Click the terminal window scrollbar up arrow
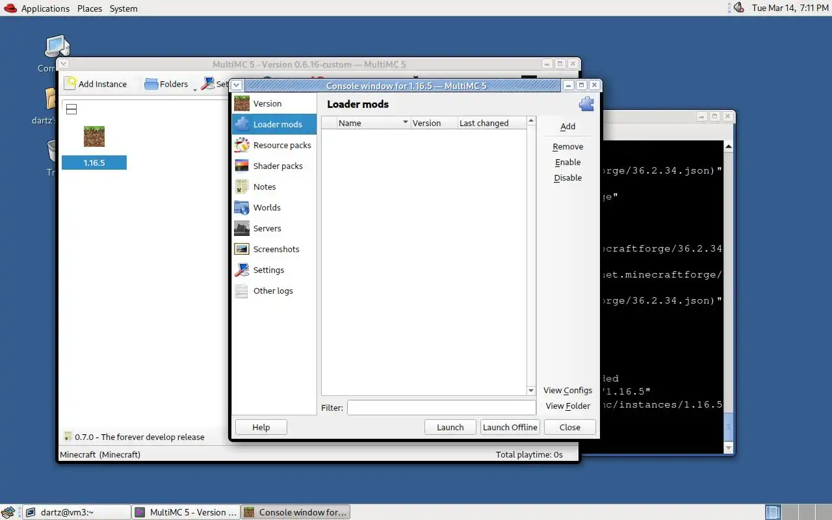 pyautogui.click(x=729, y=146)
